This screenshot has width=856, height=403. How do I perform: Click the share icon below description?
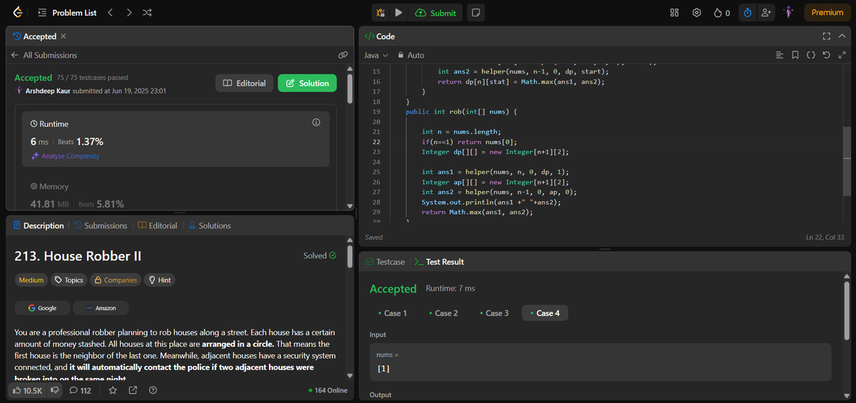tap(133, 390)
